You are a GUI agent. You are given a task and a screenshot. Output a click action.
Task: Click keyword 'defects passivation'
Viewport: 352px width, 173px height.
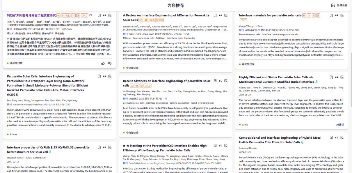(x=179, y=103)
